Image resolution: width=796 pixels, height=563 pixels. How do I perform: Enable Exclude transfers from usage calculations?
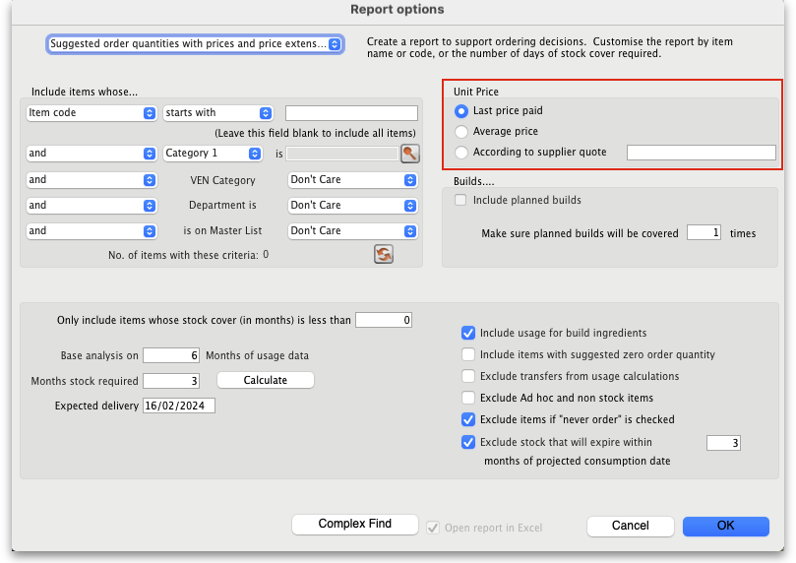click(x=468, y=376)
